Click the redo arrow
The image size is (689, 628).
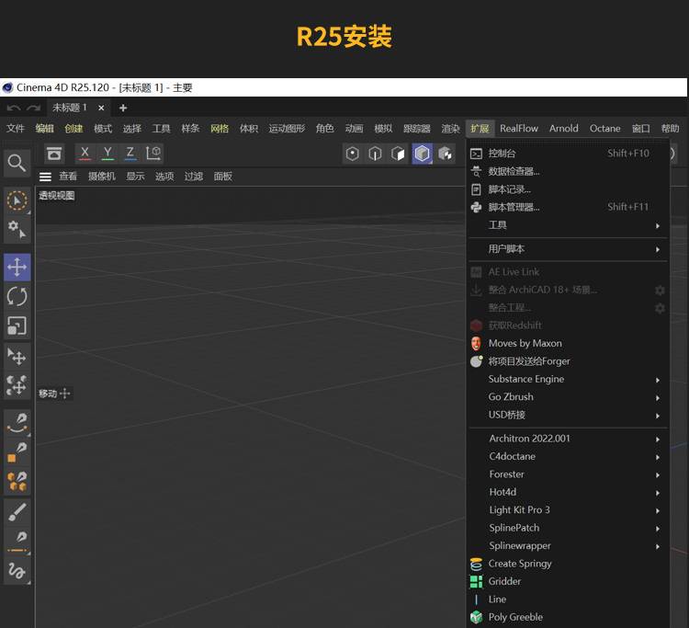(x=33, y=108)
